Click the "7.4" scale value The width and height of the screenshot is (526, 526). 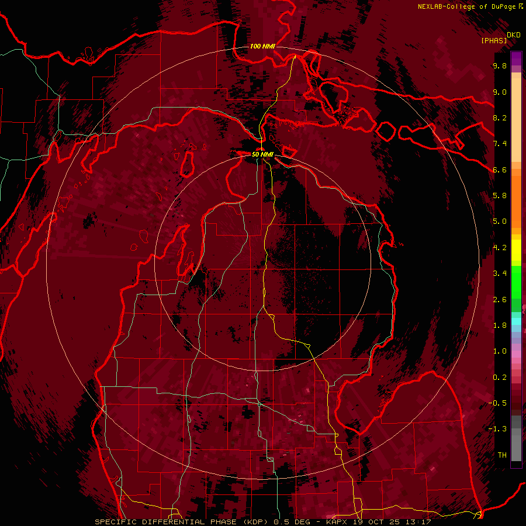[x=500, y=144]
